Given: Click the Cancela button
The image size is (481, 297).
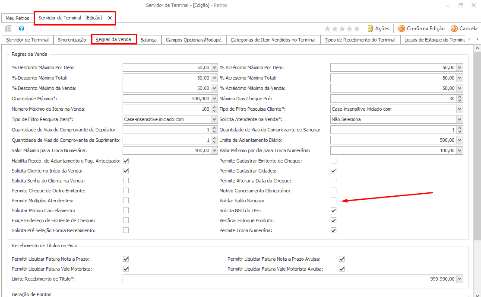Looking at the screenshot, I should pos(464,29).
